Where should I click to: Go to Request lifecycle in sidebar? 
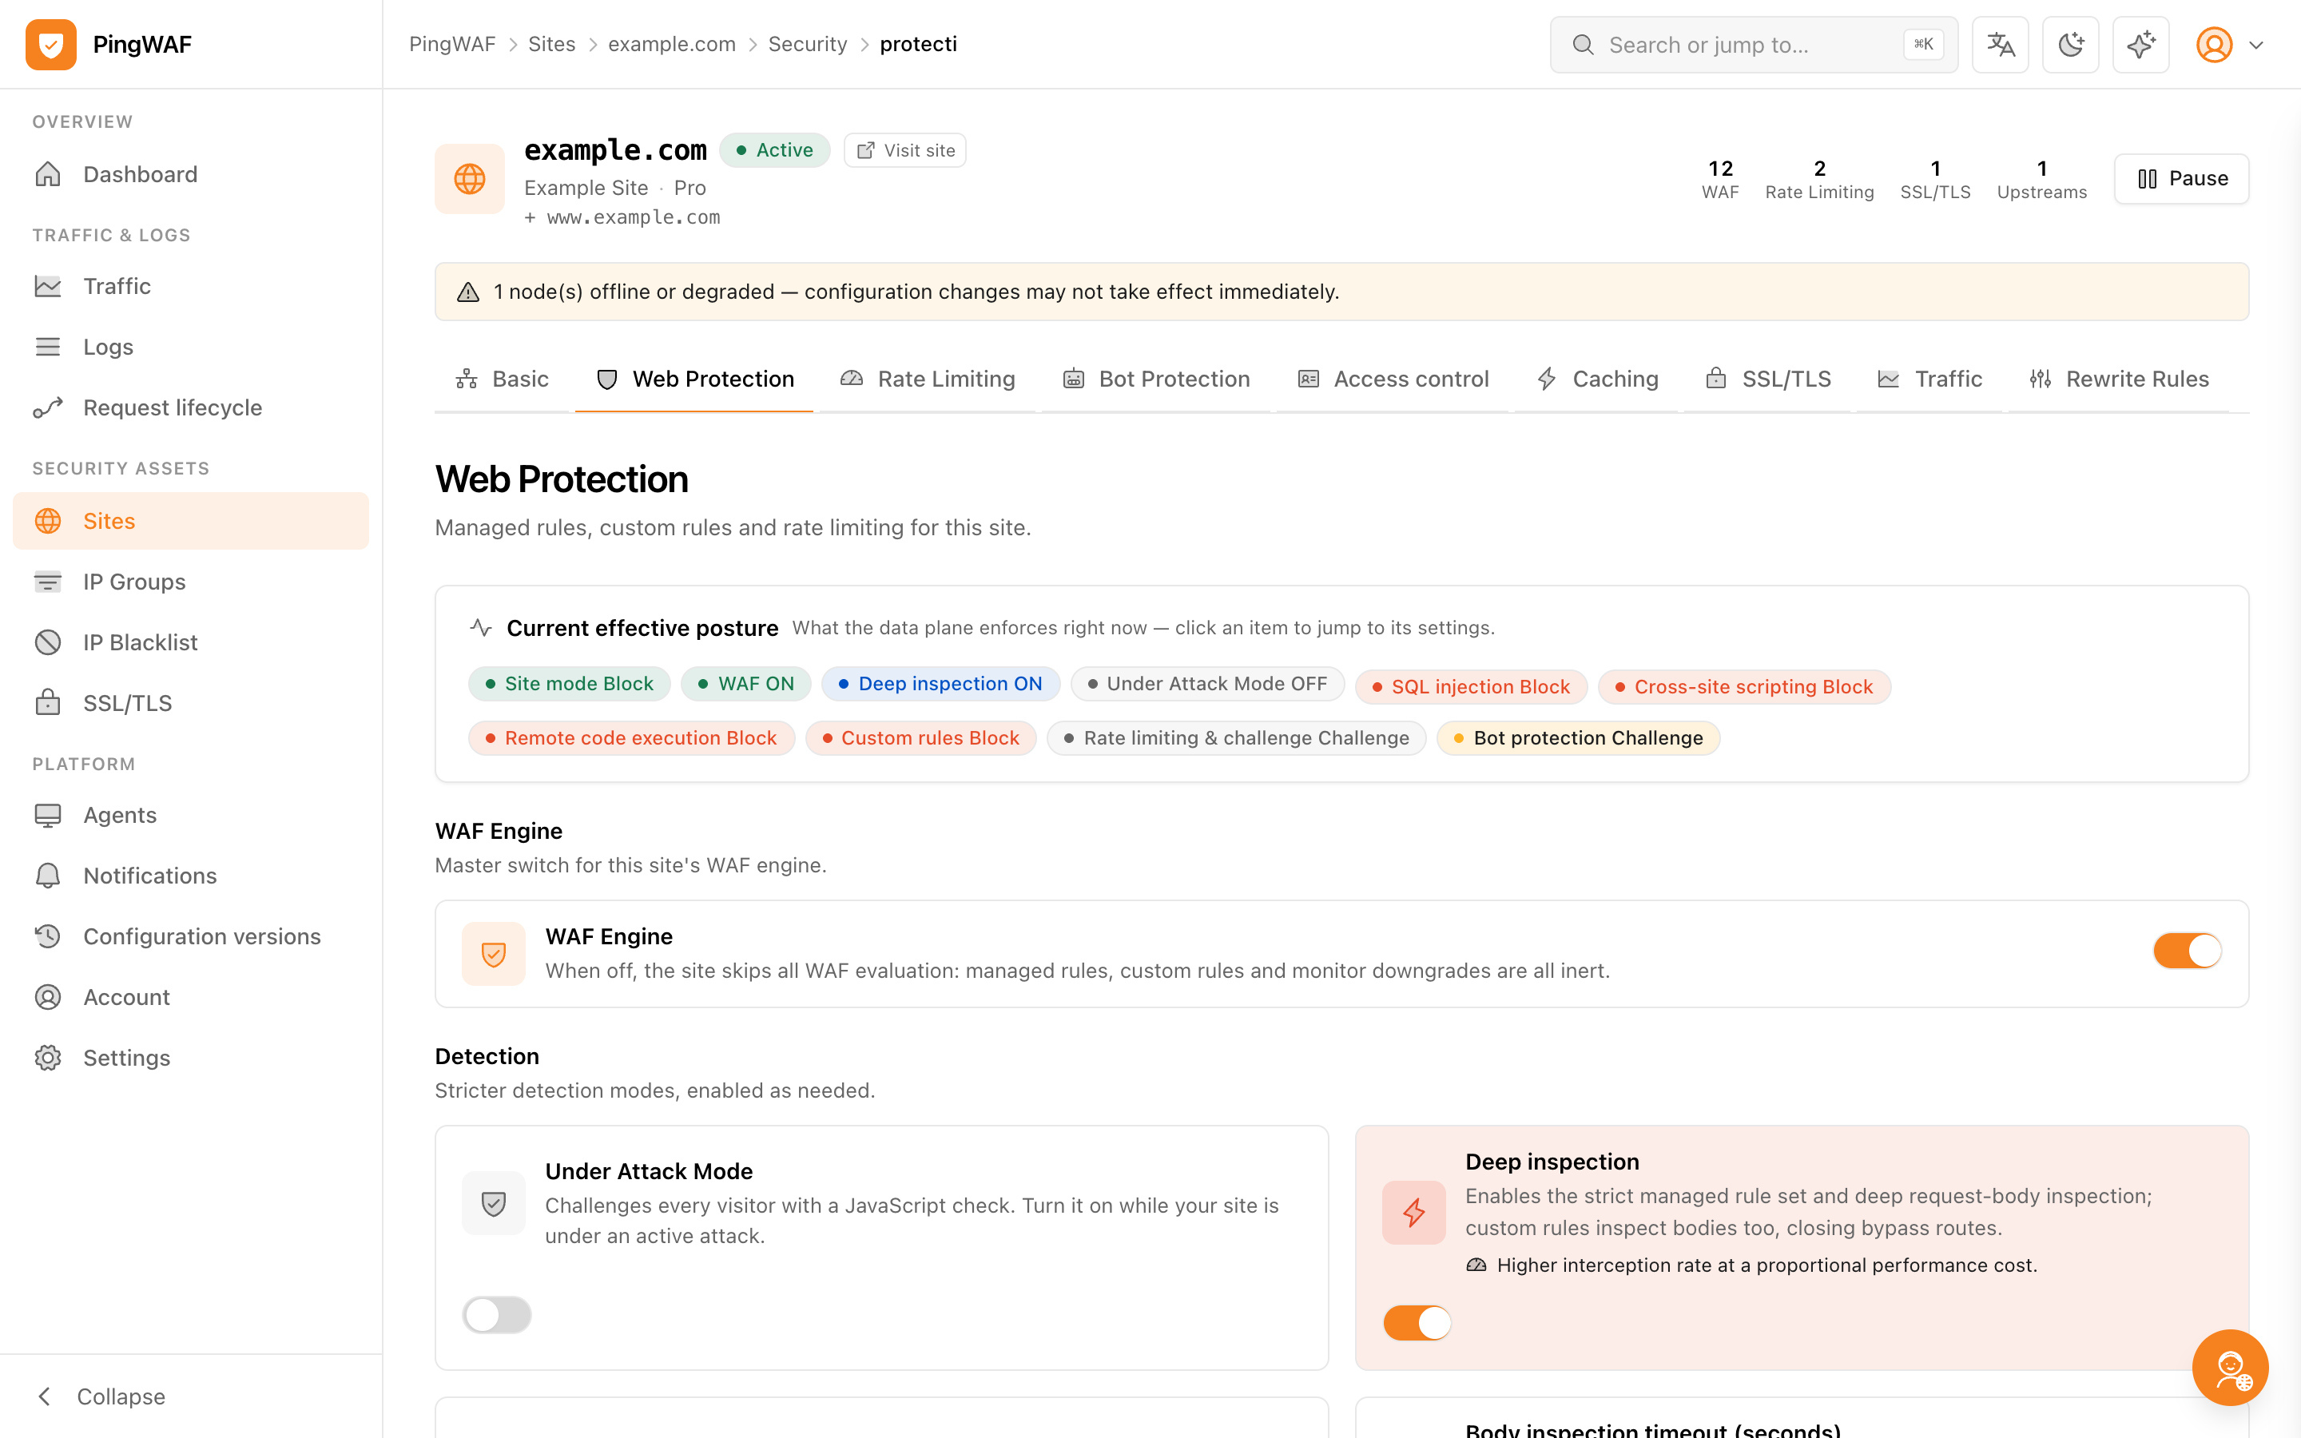coord(191,407)
